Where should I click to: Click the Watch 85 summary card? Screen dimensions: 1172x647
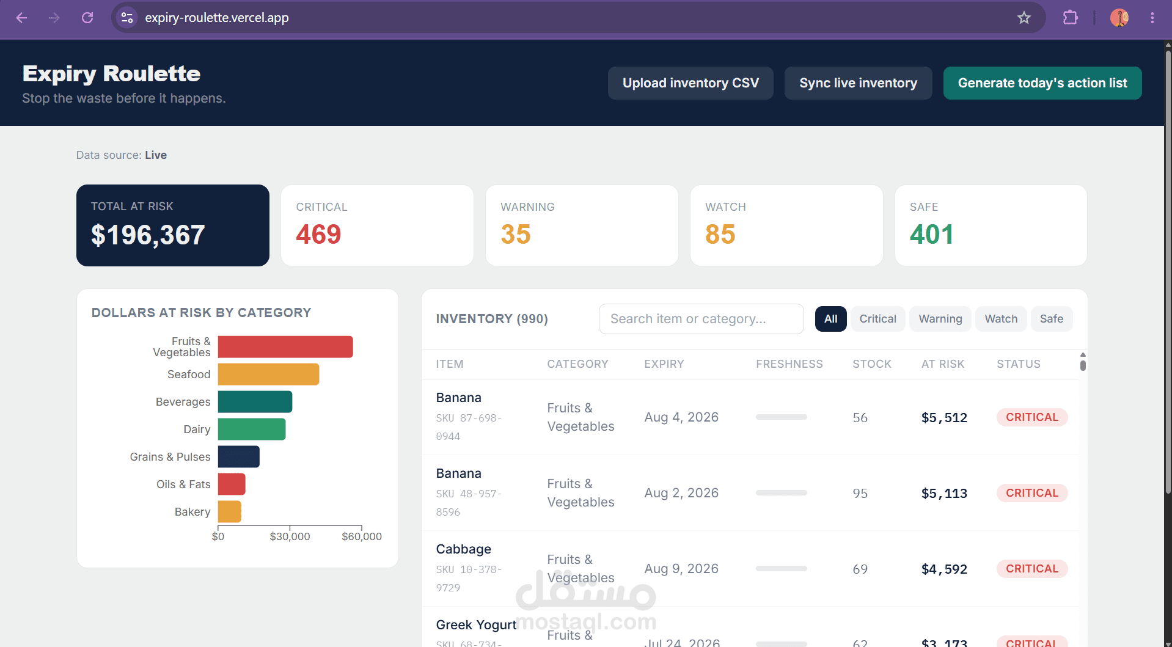point(786,225)
